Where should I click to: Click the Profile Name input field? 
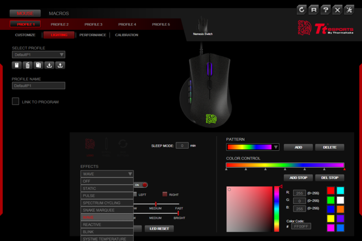39,86
